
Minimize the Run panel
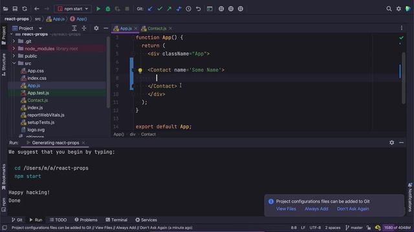click(401, 142)
